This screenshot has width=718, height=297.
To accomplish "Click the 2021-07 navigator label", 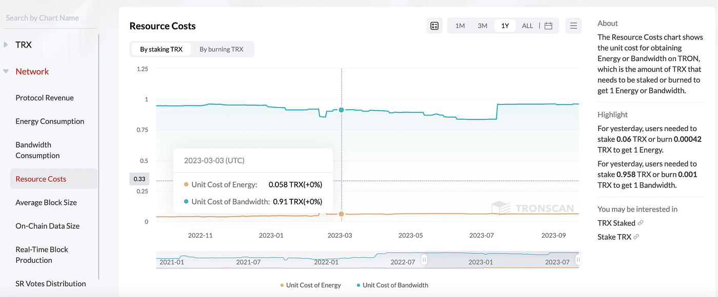I will pos(249,262).
